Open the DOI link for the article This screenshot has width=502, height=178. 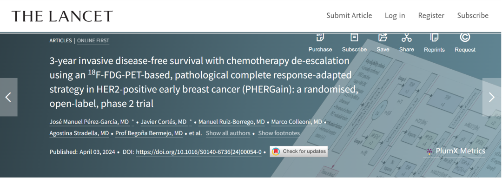click(x=199, y=152)
